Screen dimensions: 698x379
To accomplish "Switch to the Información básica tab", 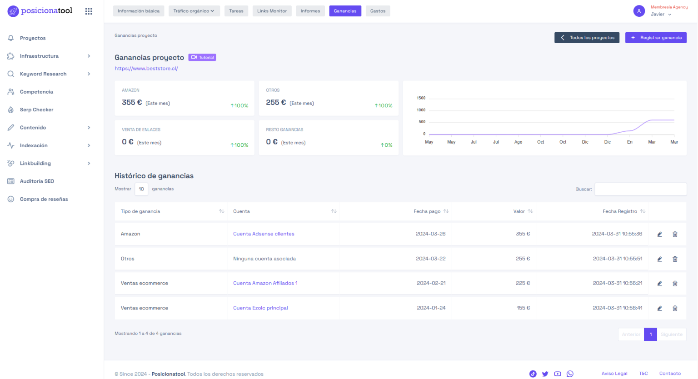I will coord(139,11).
